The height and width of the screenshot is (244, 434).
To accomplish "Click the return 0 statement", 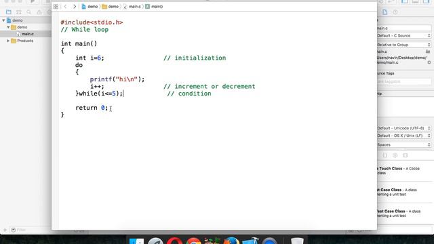I will 92,108.
